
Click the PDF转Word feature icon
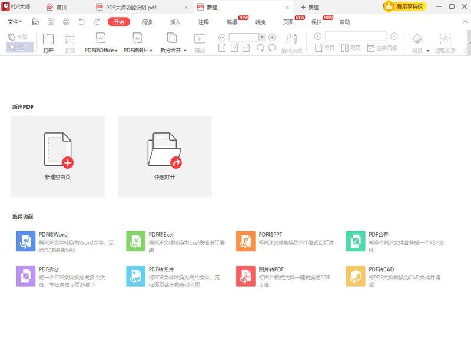click(26, 241)
